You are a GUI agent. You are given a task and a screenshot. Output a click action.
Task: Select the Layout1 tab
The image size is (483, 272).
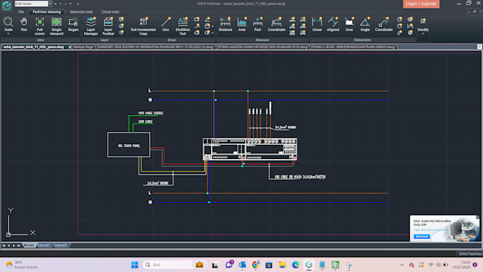click(44, 245)
